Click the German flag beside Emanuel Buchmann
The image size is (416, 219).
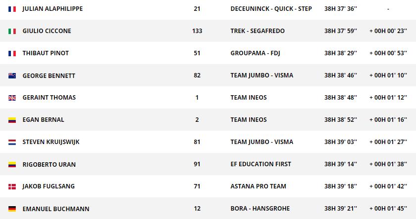pyautogui.click(x=12, y=209)
